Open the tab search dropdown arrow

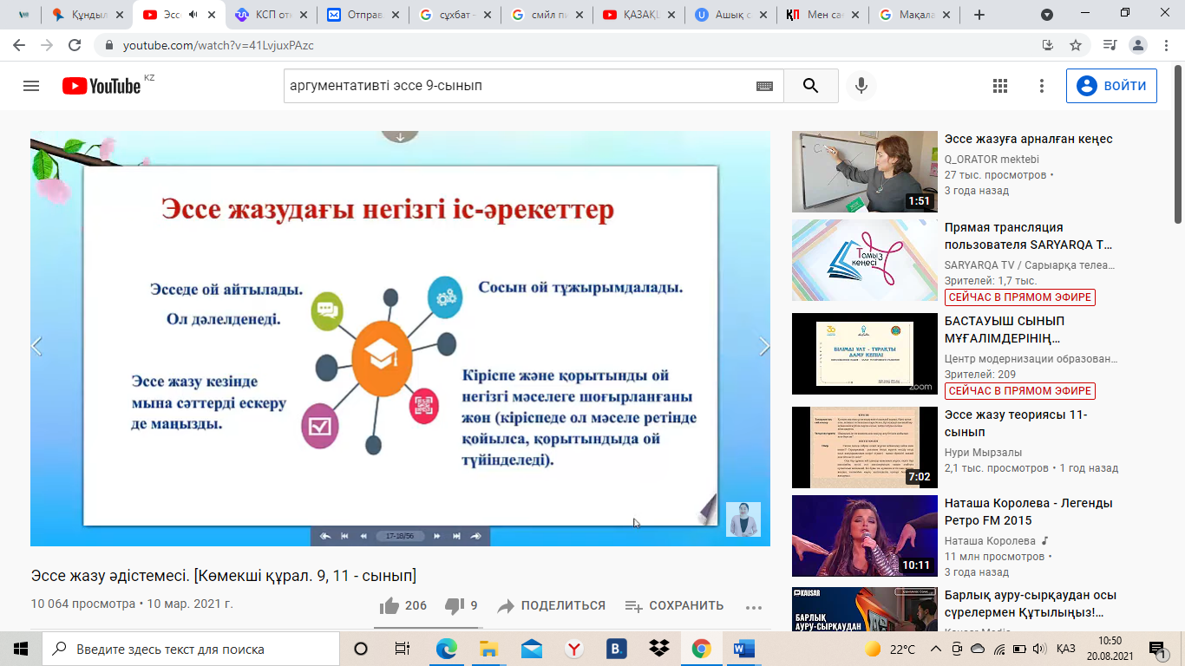pos(1047,15)
